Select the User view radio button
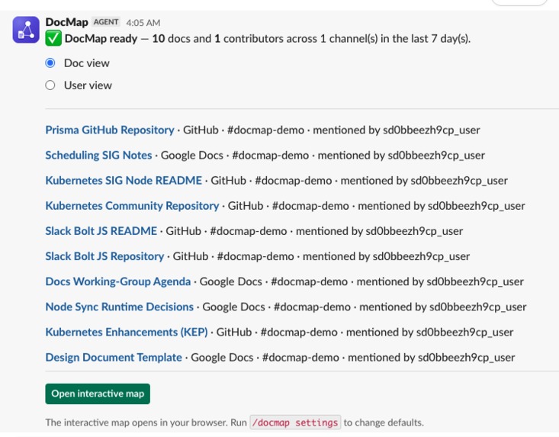Screen dimensions: 559x437 (x=50, y=85)
